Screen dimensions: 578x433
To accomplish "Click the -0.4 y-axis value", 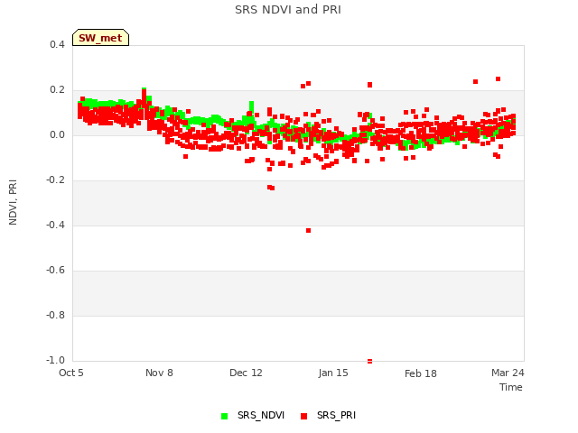I will click(55, 225).
